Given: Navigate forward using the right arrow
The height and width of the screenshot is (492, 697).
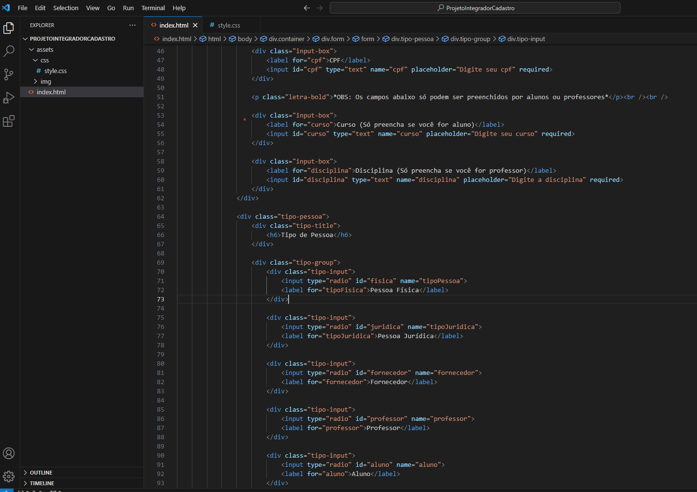Looking at the screenshot, I should coord(319,8).
